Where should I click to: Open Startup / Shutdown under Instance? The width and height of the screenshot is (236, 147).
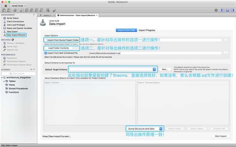coord(16,43)
